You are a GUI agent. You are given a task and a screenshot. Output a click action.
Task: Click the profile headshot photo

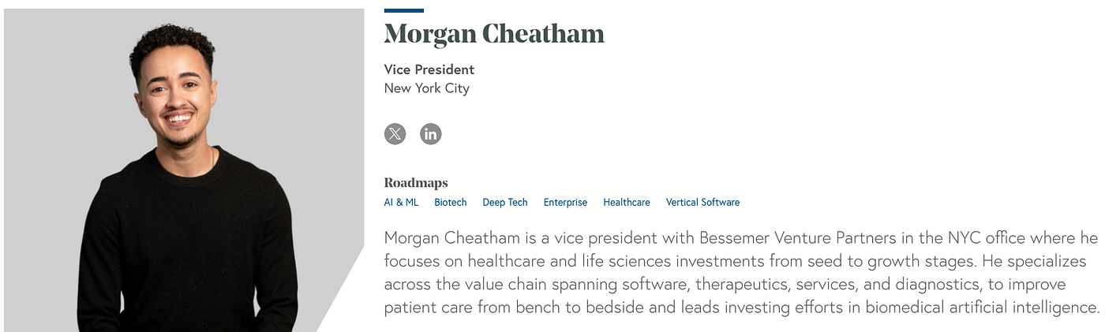[x=184, y=170]
